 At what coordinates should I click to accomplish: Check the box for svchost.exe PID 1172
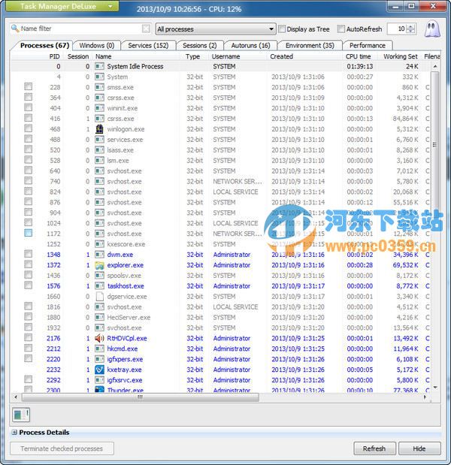coord(29,233)
